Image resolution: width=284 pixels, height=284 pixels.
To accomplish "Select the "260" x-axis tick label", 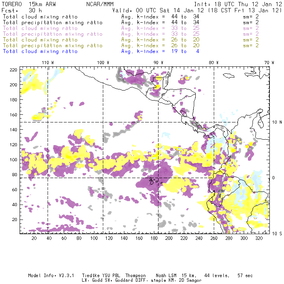I will pyautogui.click(x=214, y=238).
